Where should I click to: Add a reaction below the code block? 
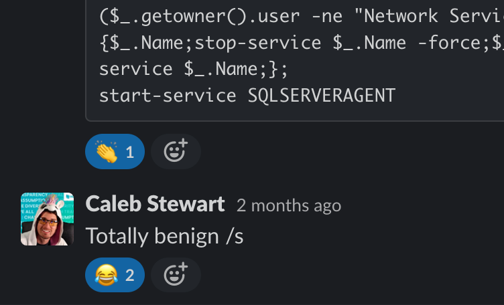pos(176,151)
